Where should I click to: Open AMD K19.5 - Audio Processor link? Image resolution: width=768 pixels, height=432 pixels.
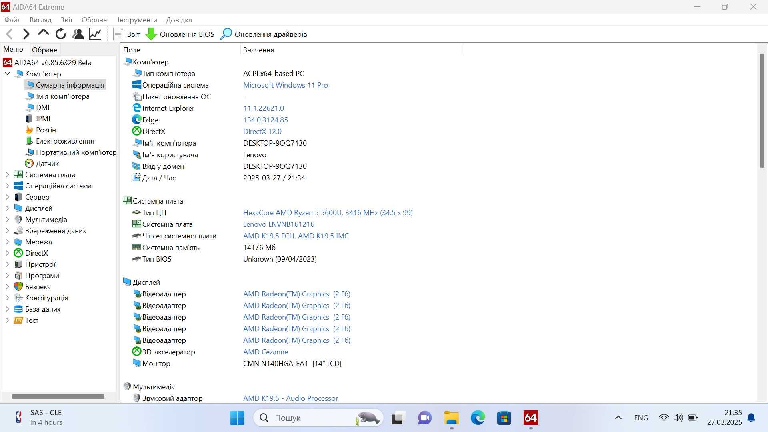pos(290,398)
